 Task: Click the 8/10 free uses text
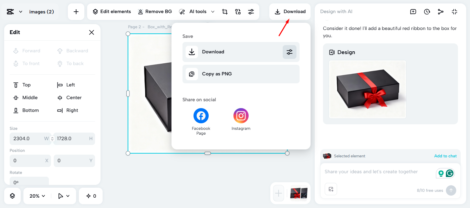(x=430, y=190)
